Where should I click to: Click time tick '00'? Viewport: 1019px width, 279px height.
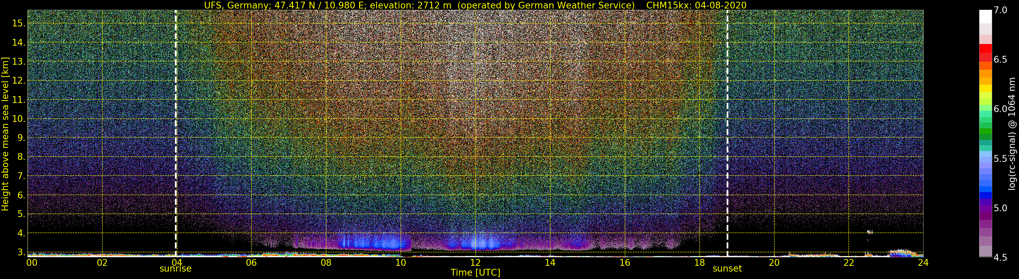[x=32, y=262]
